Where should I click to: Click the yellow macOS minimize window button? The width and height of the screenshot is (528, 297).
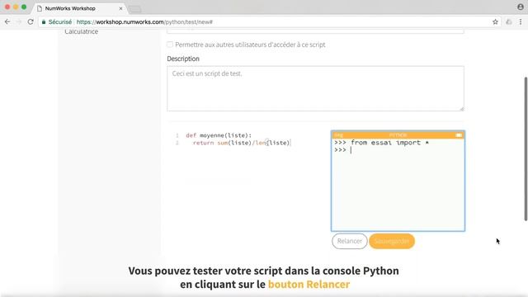tap(16, 7)
